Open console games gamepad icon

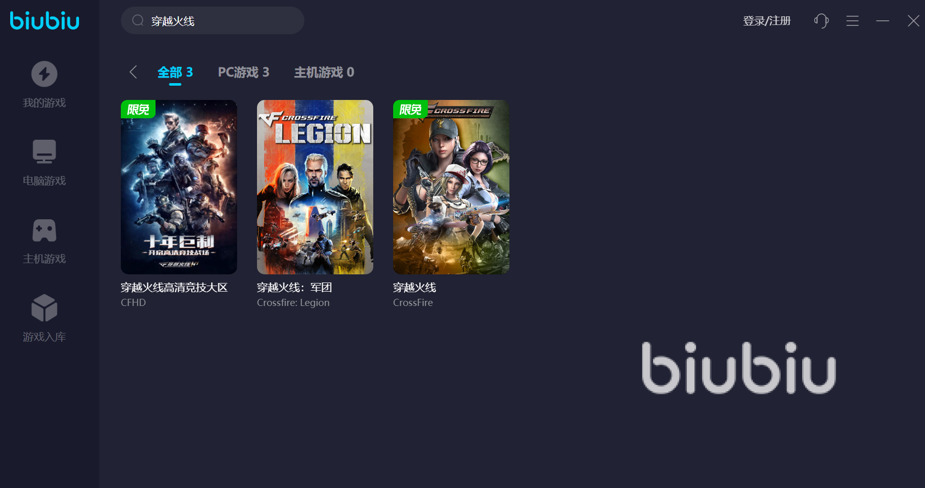click(44, 230)
